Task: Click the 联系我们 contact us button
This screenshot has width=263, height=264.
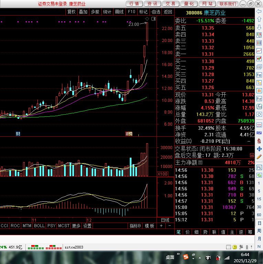Action: point(228,4)
